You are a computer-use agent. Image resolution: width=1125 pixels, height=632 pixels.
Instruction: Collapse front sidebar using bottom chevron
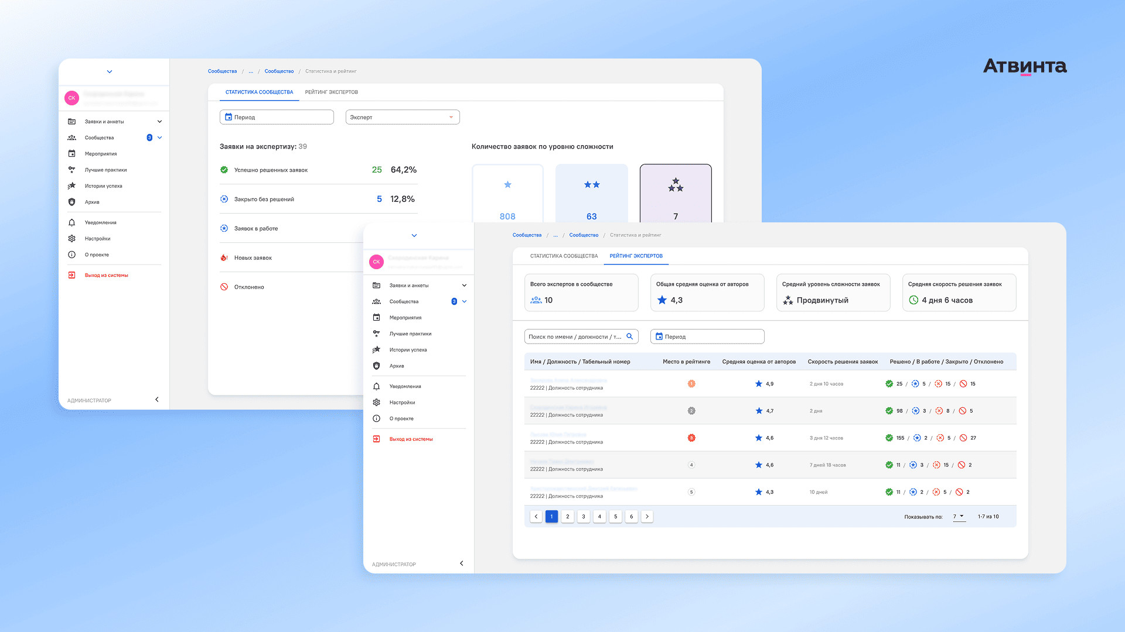(x=462, y=564)
